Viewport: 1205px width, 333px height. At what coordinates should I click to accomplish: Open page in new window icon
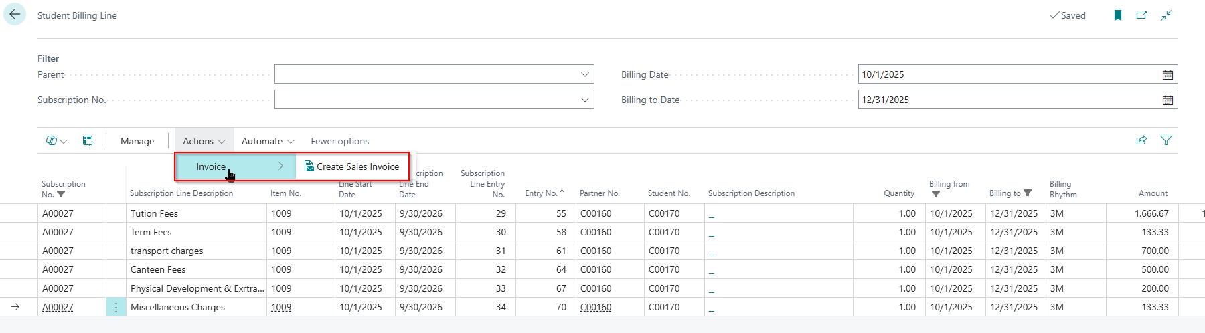[x=1142, y=15]
